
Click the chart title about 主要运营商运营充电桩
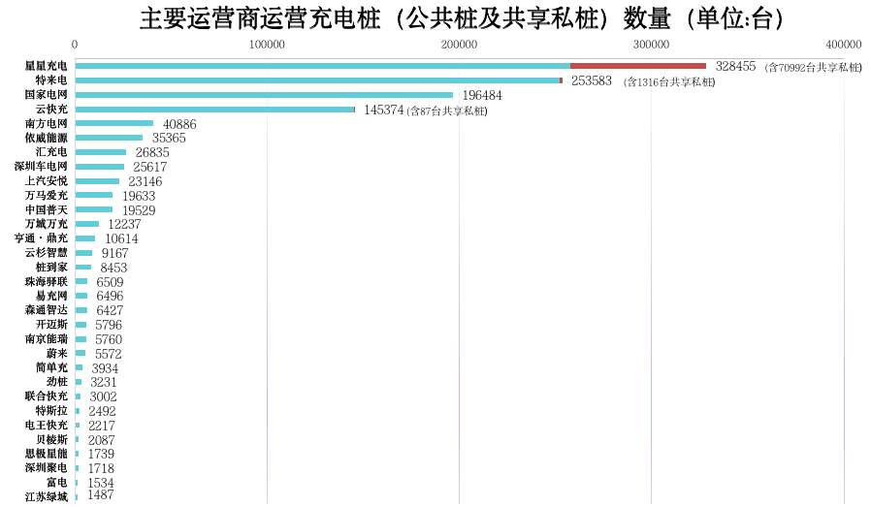pos(461,18)
